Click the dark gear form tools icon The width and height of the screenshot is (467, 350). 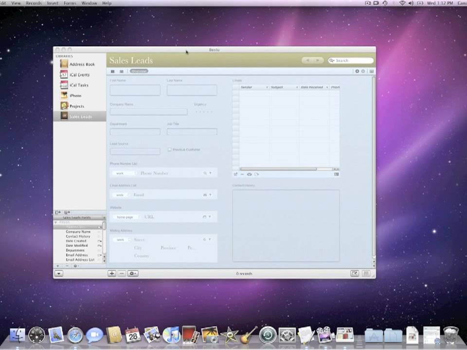(357, 71)
